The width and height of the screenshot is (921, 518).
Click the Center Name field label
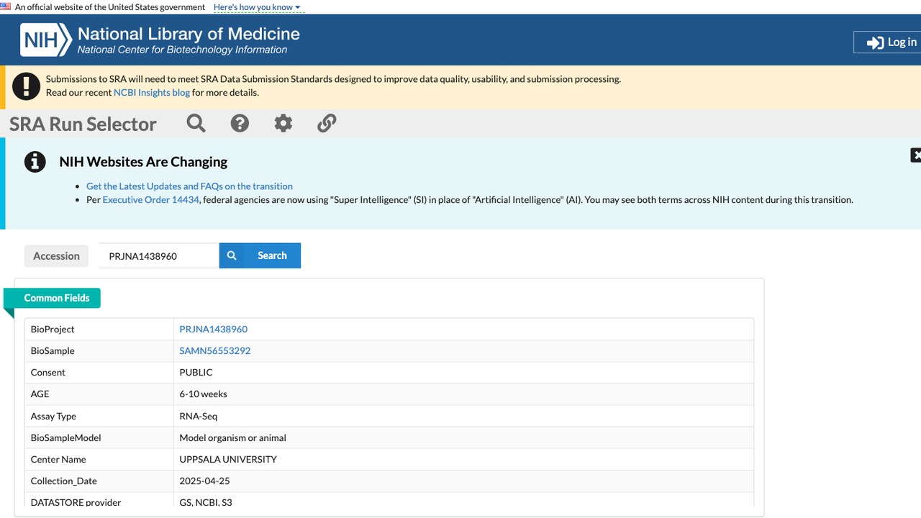pos(58,459)
